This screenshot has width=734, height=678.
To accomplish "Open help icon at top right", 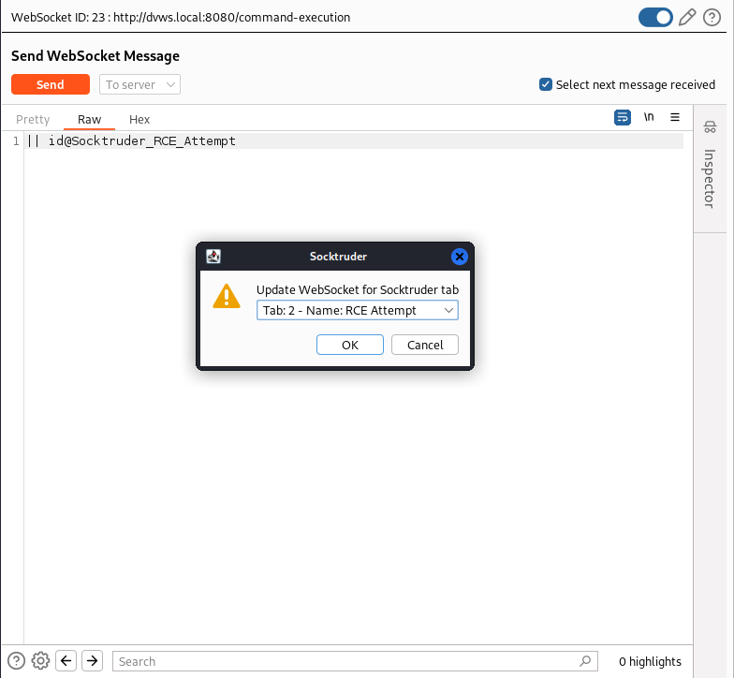I will 712,17.
